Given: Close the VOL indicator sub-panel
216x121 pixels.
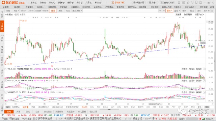Looking at the screenshot, I should click(204, 69).
